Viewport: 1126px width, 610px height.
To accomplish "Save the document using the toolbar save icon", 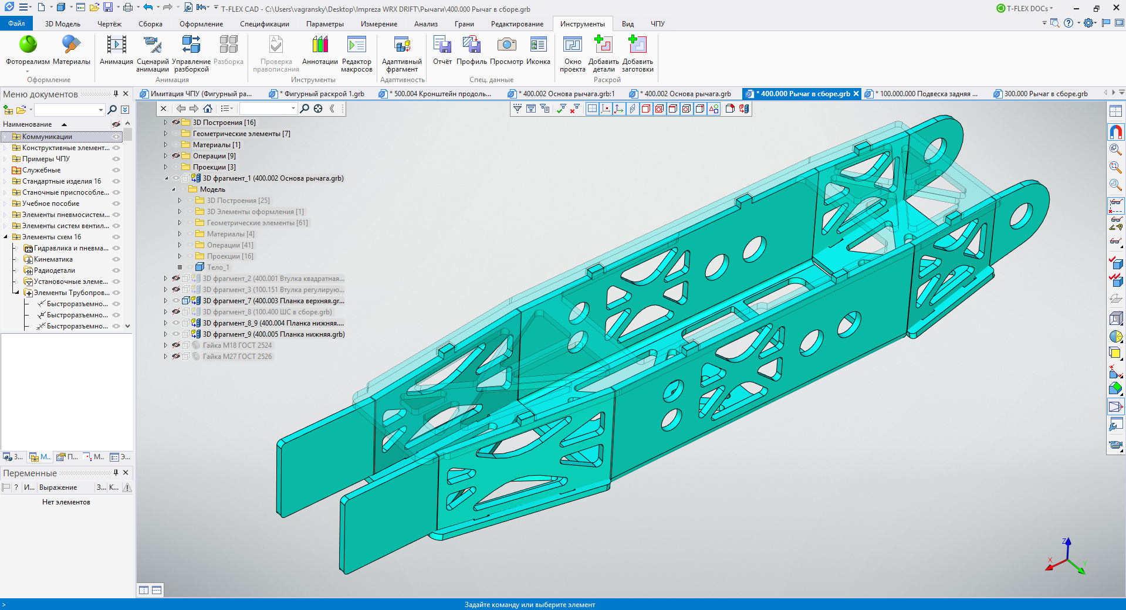I will click(x=108, y=8).
